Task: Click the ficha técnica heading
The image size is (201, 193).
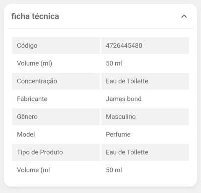Action: (35, 16)
